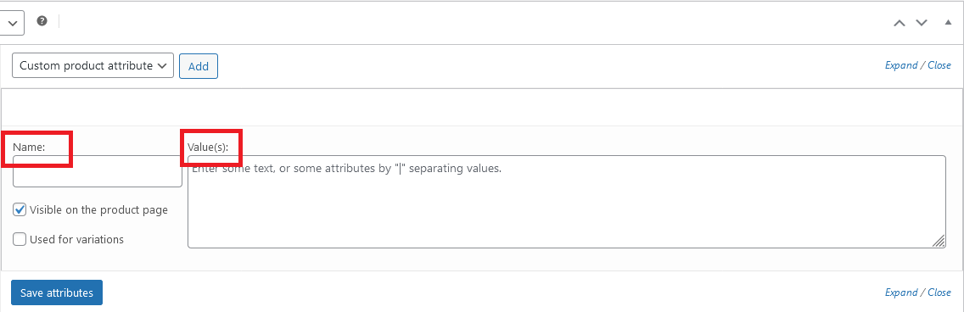Open the partially visible dropdown beside help icon
The width and height of the screenshot is (964, 312).
12,24
